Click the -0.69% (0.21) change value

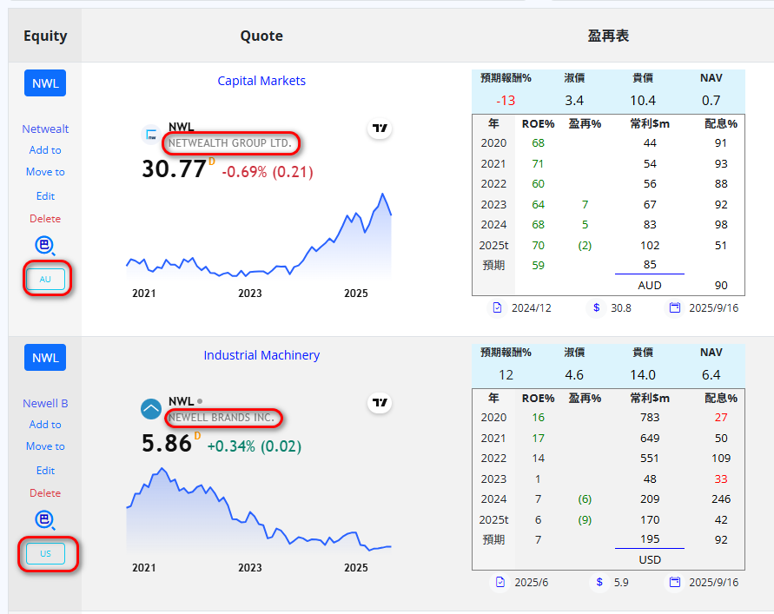point(268,172)
